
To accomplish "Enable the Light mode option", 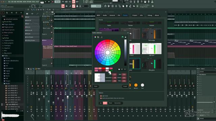I will [x=101, y=96].
